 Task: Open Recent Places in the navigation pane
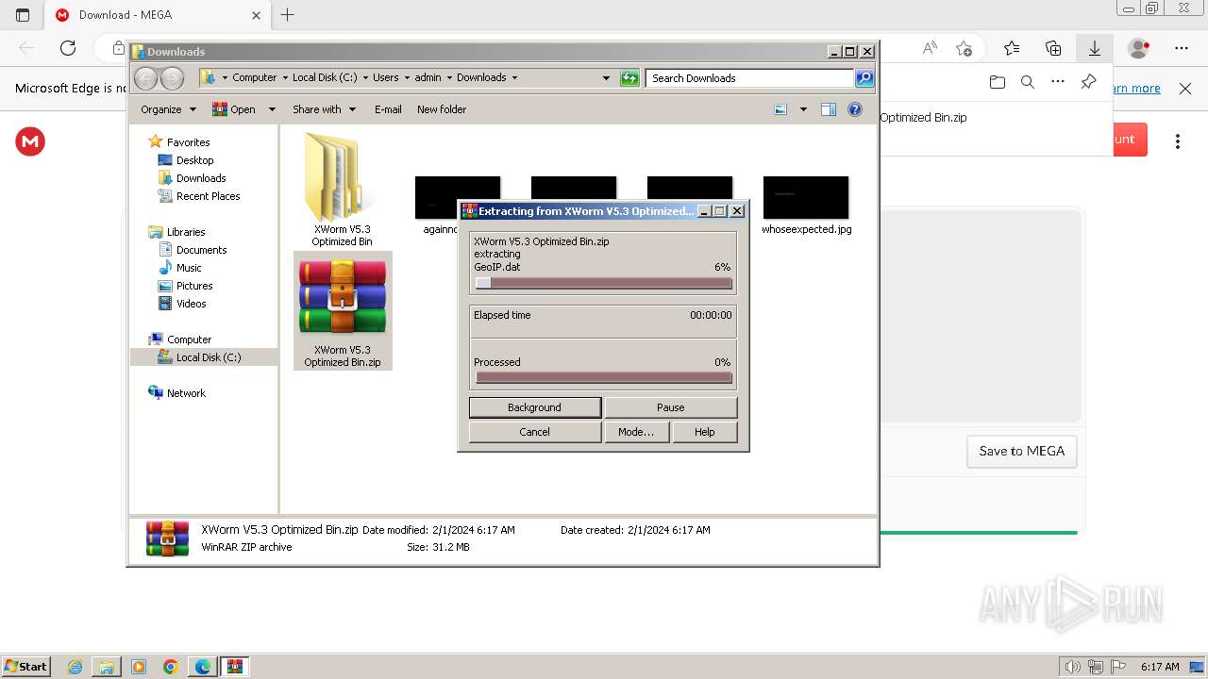pos(208,196)
